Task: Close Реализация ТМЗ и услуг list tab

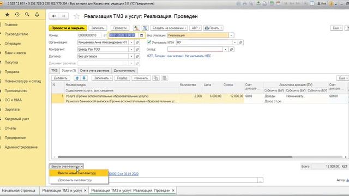Action: pos(85,191)
